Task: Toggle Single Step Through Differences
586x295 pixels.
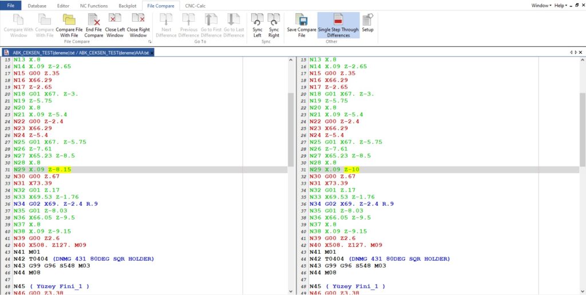Action: 338,25
